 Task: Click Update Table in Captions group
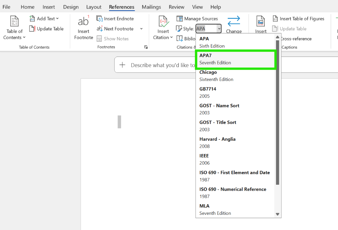pyautogui.click(x=289, y=29)
